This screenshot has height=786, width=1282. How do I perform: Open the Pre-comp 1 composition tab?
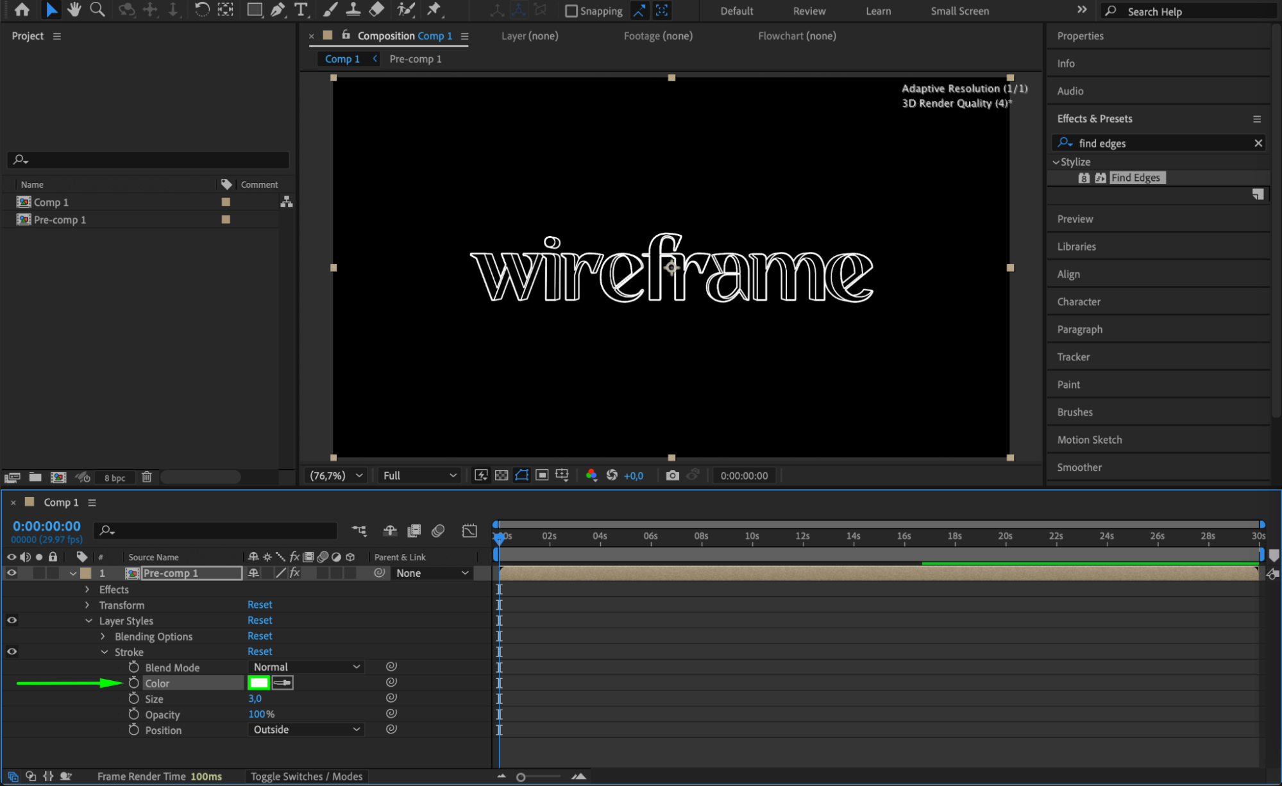click(x=415, y=59)
